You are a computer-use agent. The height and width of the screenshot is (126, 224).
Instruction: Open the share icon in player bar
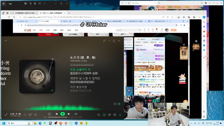(99, 115)
